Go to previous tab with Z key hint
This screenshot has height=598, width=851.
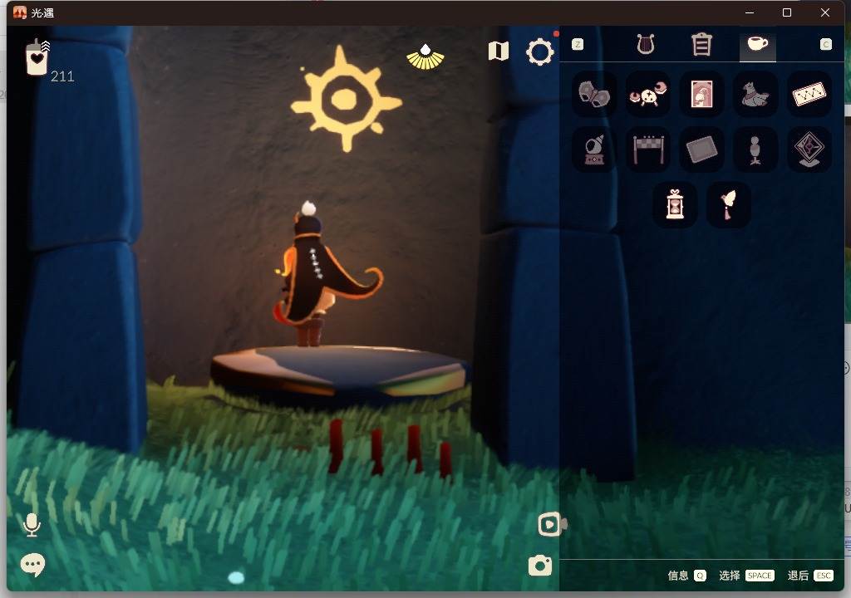pos(578,45)
